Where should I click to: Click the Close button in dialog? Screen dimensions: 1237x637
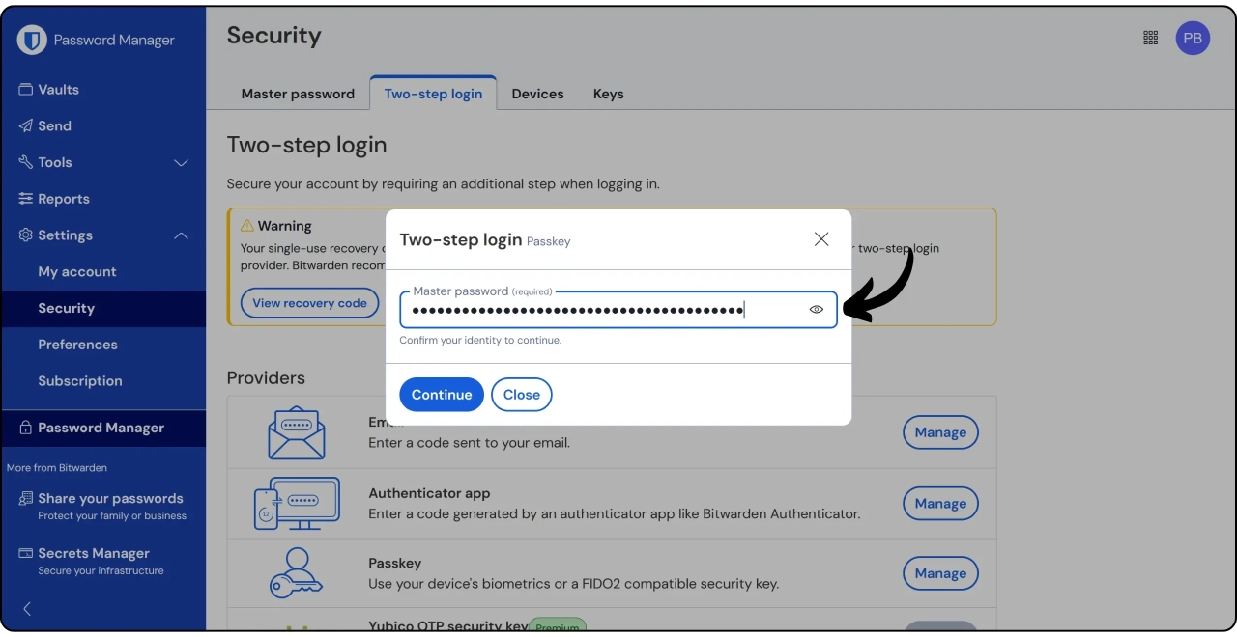522,395
